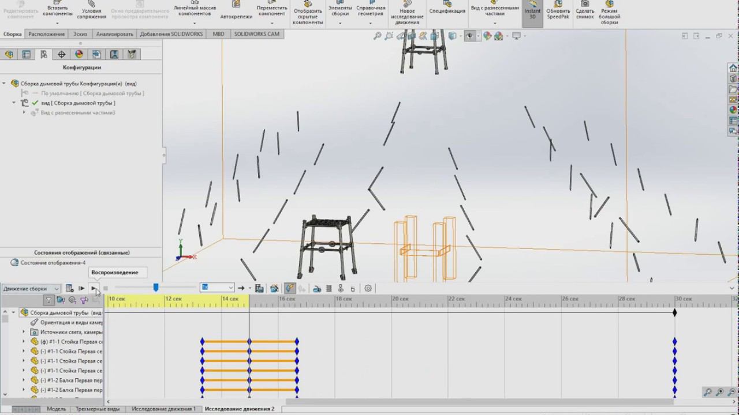Click Новое исследование движения button
739x415 pixels.
[407, 13]
